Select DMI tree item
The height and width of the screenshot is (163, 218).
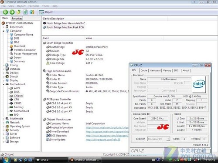pos(17,38)
